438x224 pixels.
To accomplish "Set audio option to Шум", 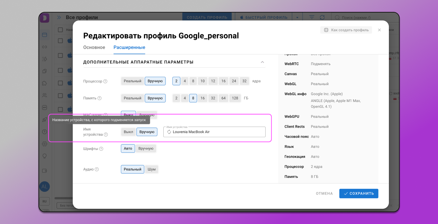I will click(151, 169).
